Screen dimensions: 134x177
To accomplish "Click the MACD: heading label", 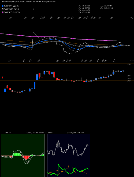I will click(x=8, y=132).
